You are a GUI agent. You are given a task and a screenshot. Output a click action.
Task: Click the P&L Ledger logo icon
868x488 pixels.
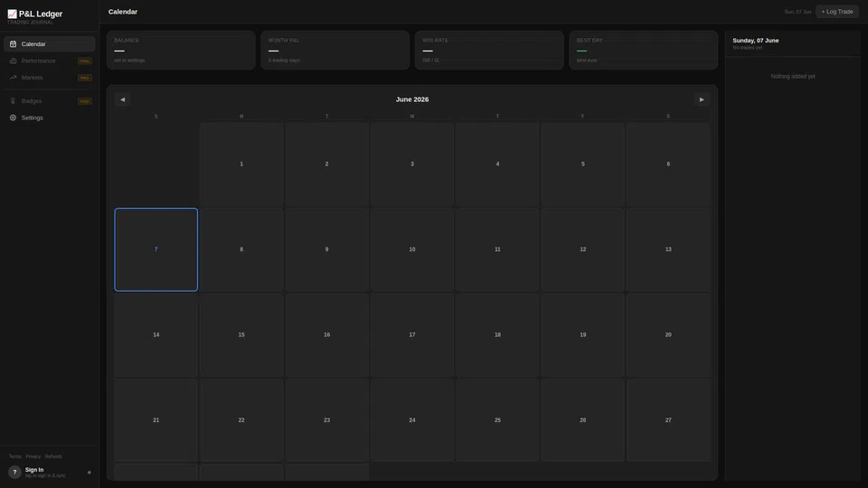(12, 14)
